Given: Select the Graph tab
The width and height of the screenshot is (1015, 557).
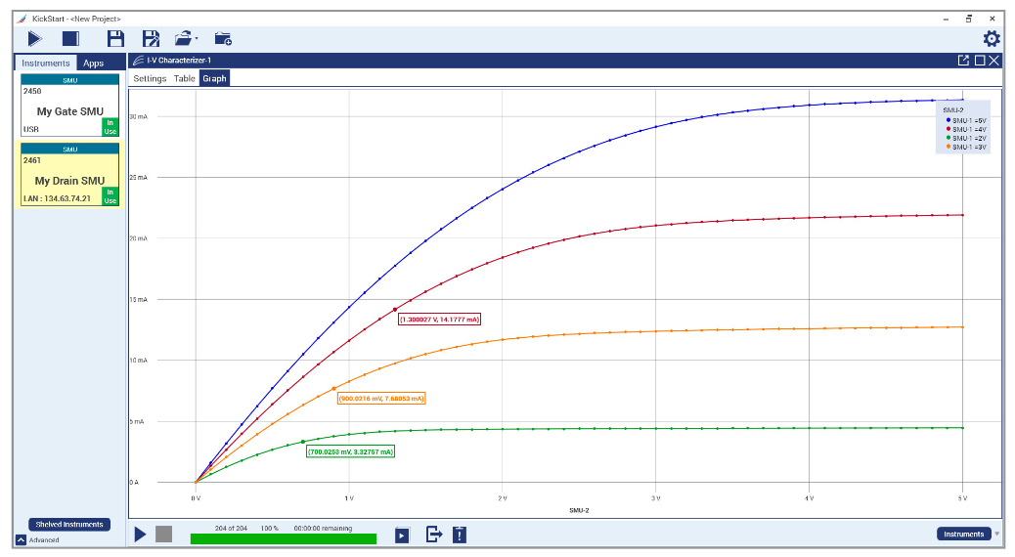Looking at the screenshot, I should [x=214, y=78].
